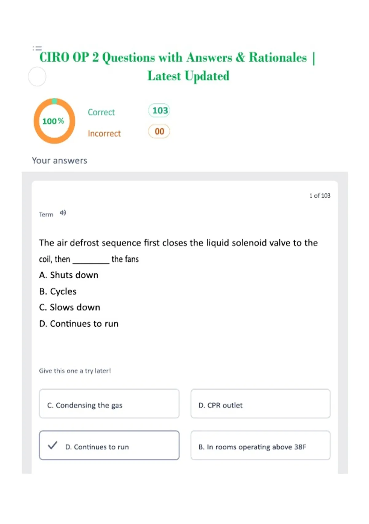Image resolution: width=369 pixels, height=524 pixels.
Task: Click the checkmark in selected answer
Action: point(53,445)
